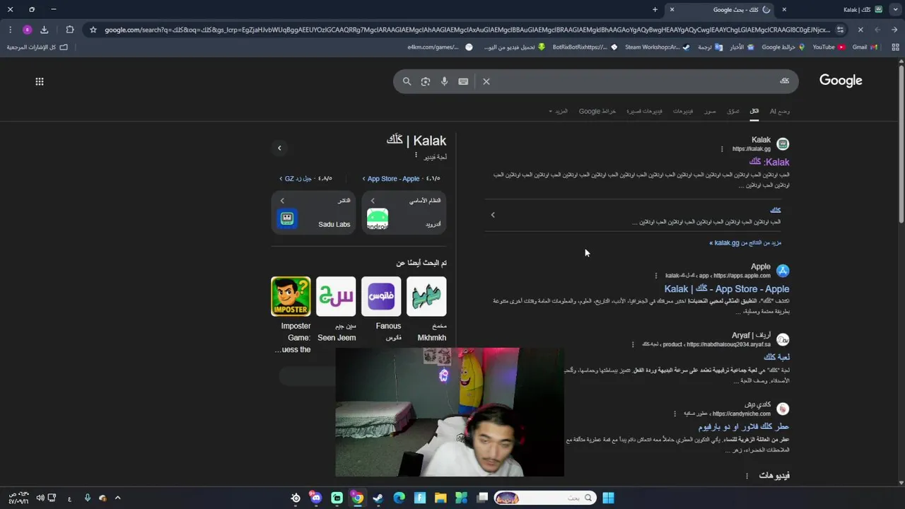
Task: Open knowledge panel three-dot options under Kalak title
Action: coord(416,156)
